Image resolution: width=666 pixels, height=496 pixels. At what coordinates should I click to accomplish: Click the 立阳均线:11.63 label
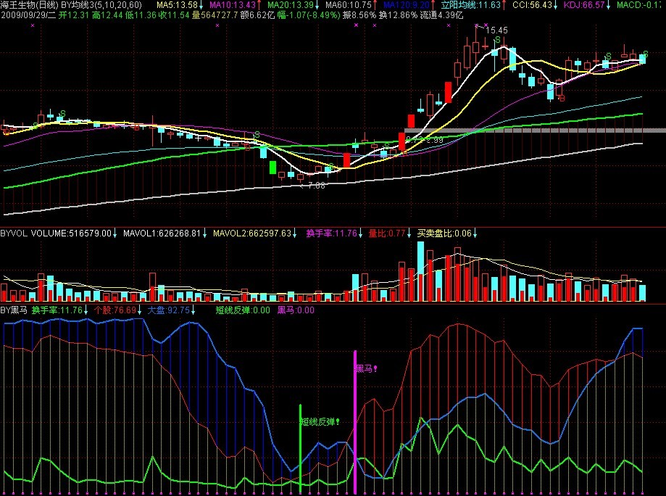coord(470,5)
